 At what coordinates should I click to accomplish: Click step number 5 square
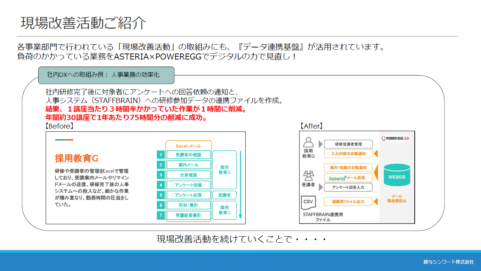(161, 195)
